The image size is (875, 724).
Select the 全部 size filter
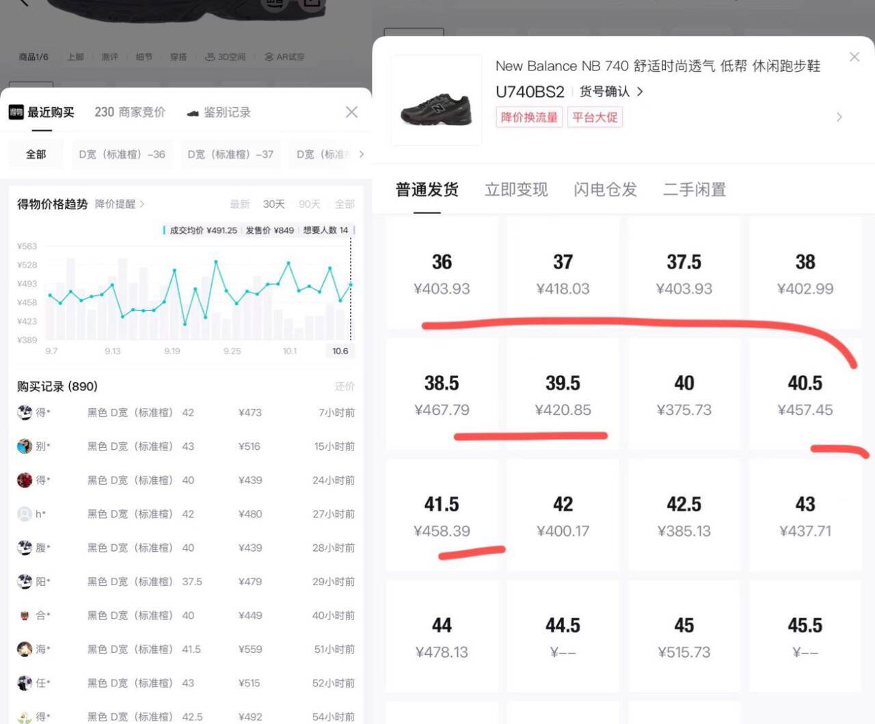tap(36, 155)
